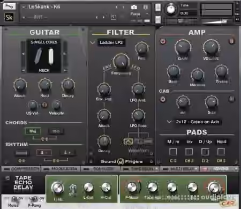Viewport: 241px width, 209px height.
Task: Expand the cabinet selector chevron
Action: click(169, 122)
